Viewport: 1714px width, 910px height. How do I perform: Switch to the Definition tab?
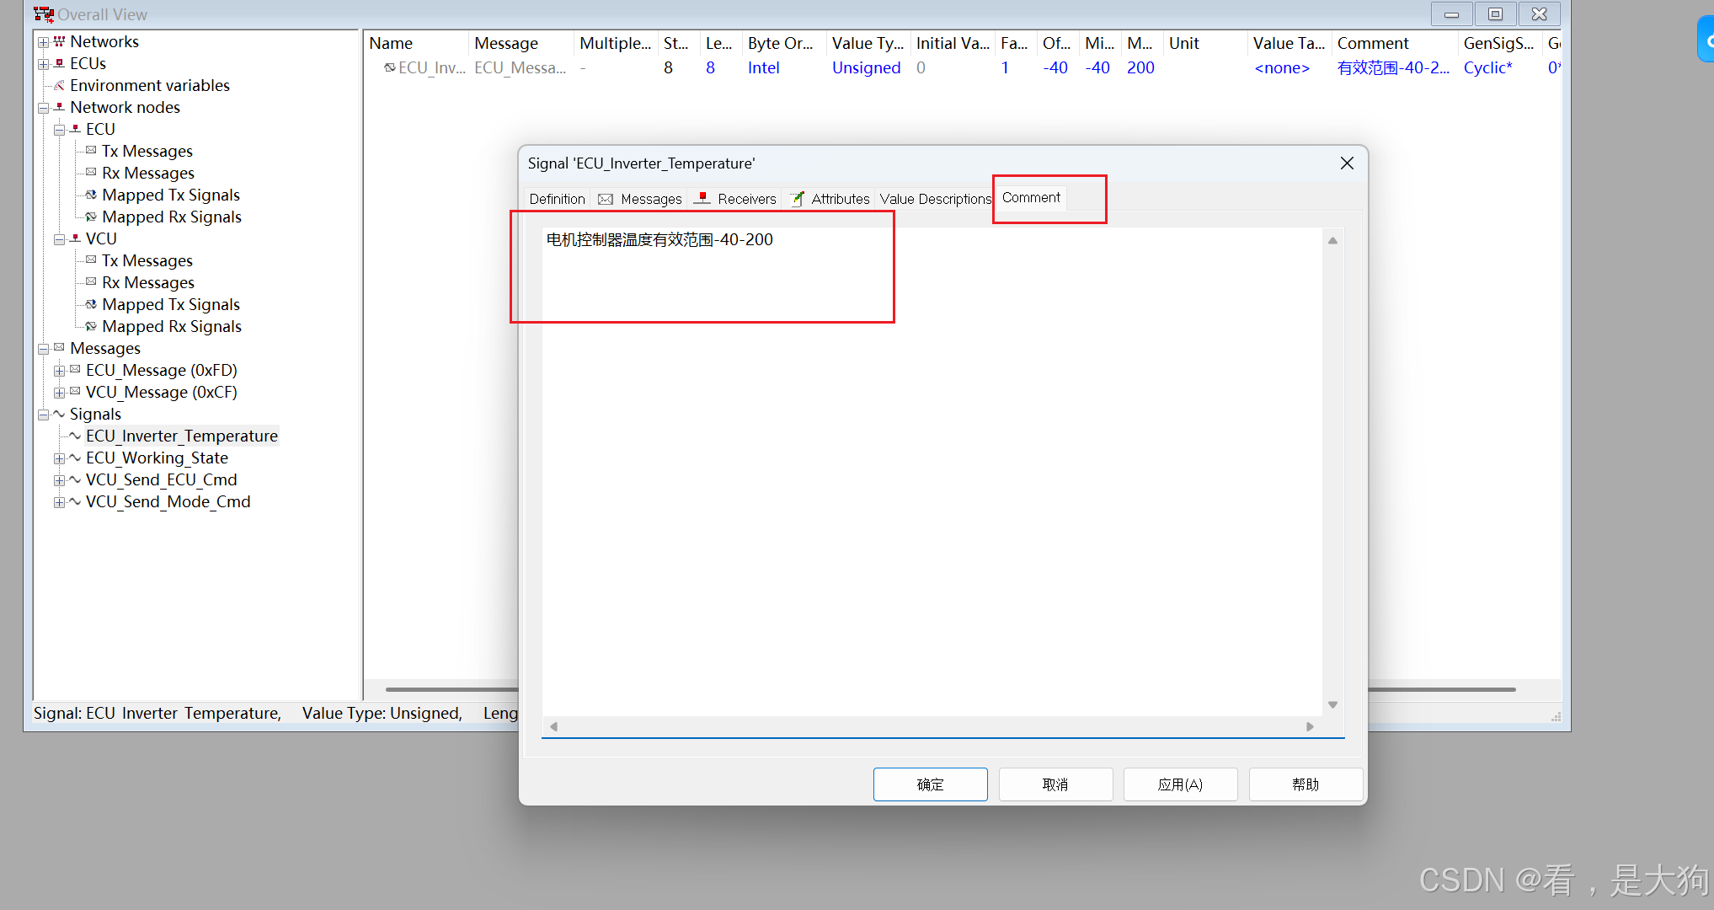click(x=557, y=199)
